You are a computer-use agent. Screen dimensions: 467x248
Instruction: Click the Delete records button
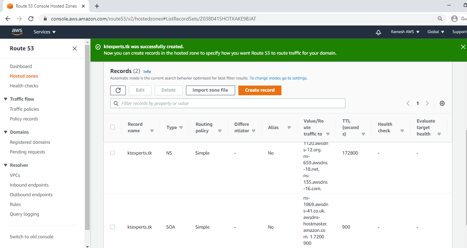pyautogui.click(x=169, y=90)
